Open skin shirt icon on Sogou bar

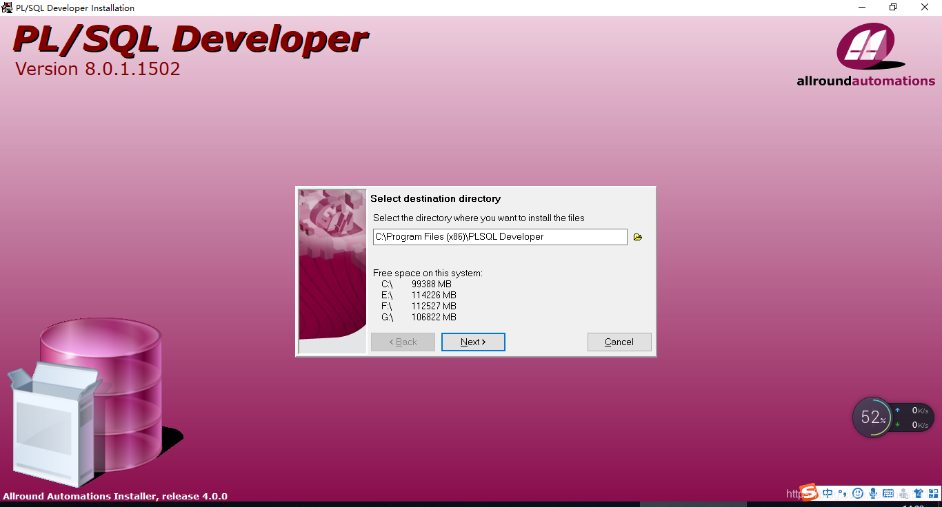(x=919, y=493)
